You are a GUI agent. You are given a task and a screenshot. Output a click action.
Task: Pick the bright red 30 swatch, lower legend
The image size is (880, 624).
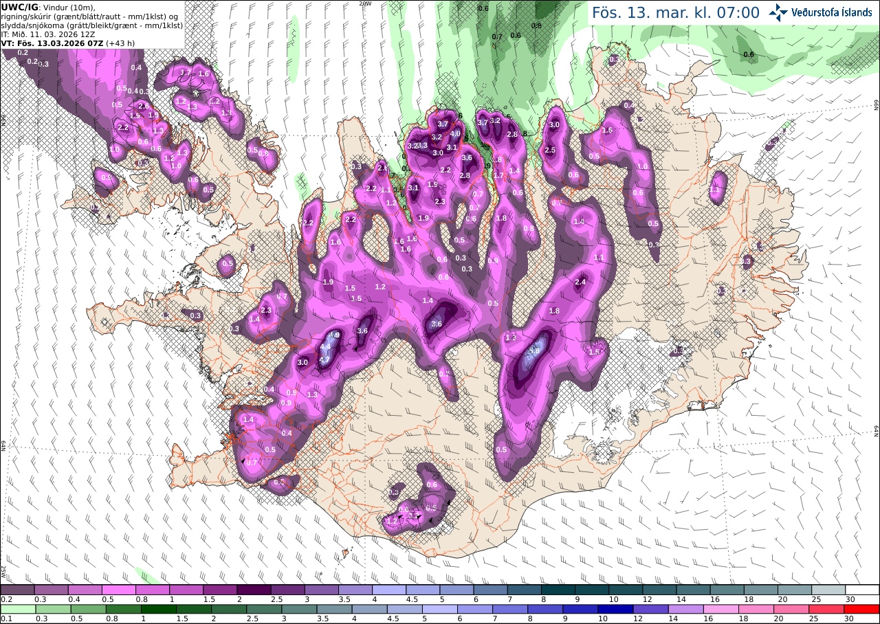click(862, 609)
